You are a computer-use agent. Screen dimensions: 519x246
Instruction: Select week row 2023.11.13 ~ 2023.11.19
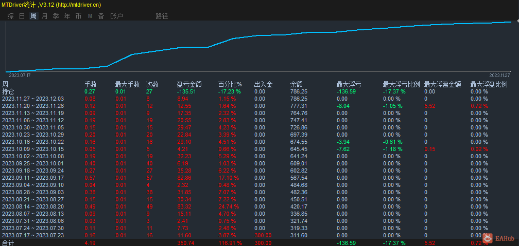coord(33,113)
